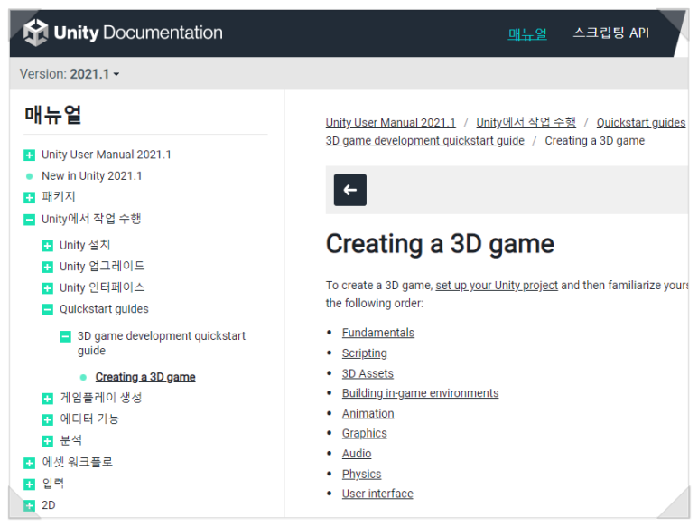Expand the 2D tree node

point(30,505)
